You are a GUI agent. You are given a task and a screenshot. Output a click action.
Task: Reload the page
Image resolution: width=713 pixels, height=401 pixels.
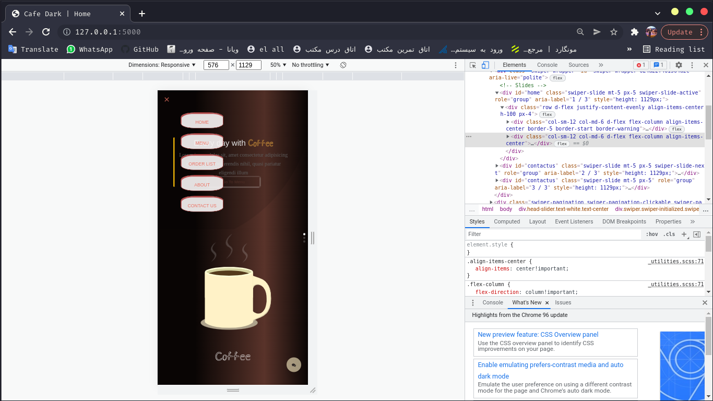click(x=46, y=32)
